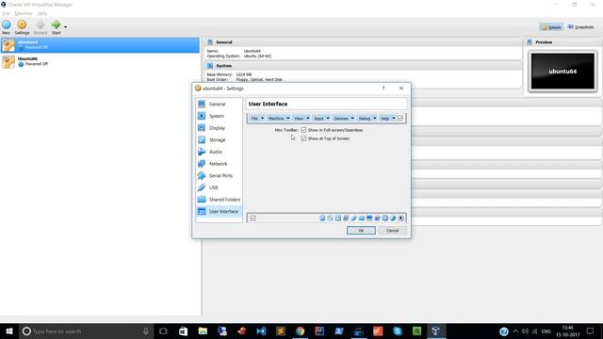Toggle optical disk indicator in status bar editor
Screen dimensions: 603x339
click(330, 218)
